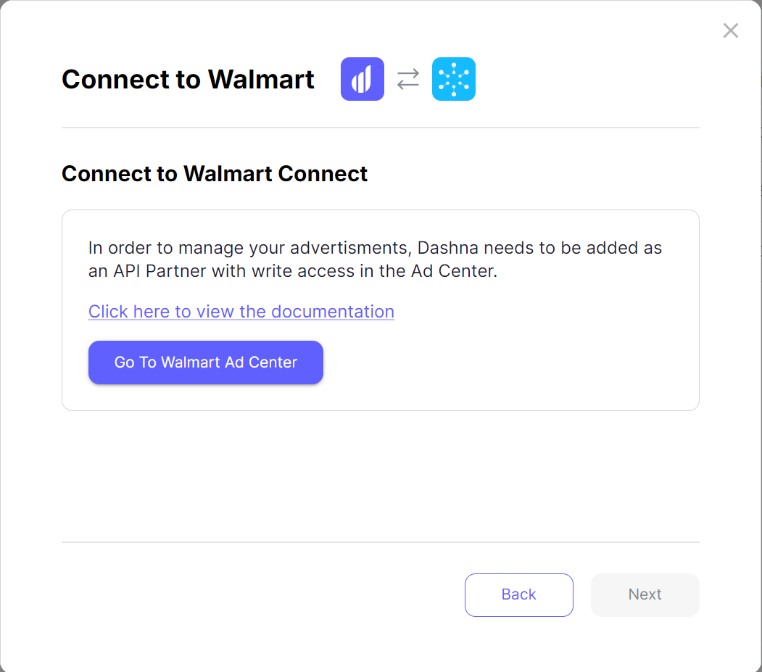
Task: Open the documentation link
Action: [x=241, y=312]
